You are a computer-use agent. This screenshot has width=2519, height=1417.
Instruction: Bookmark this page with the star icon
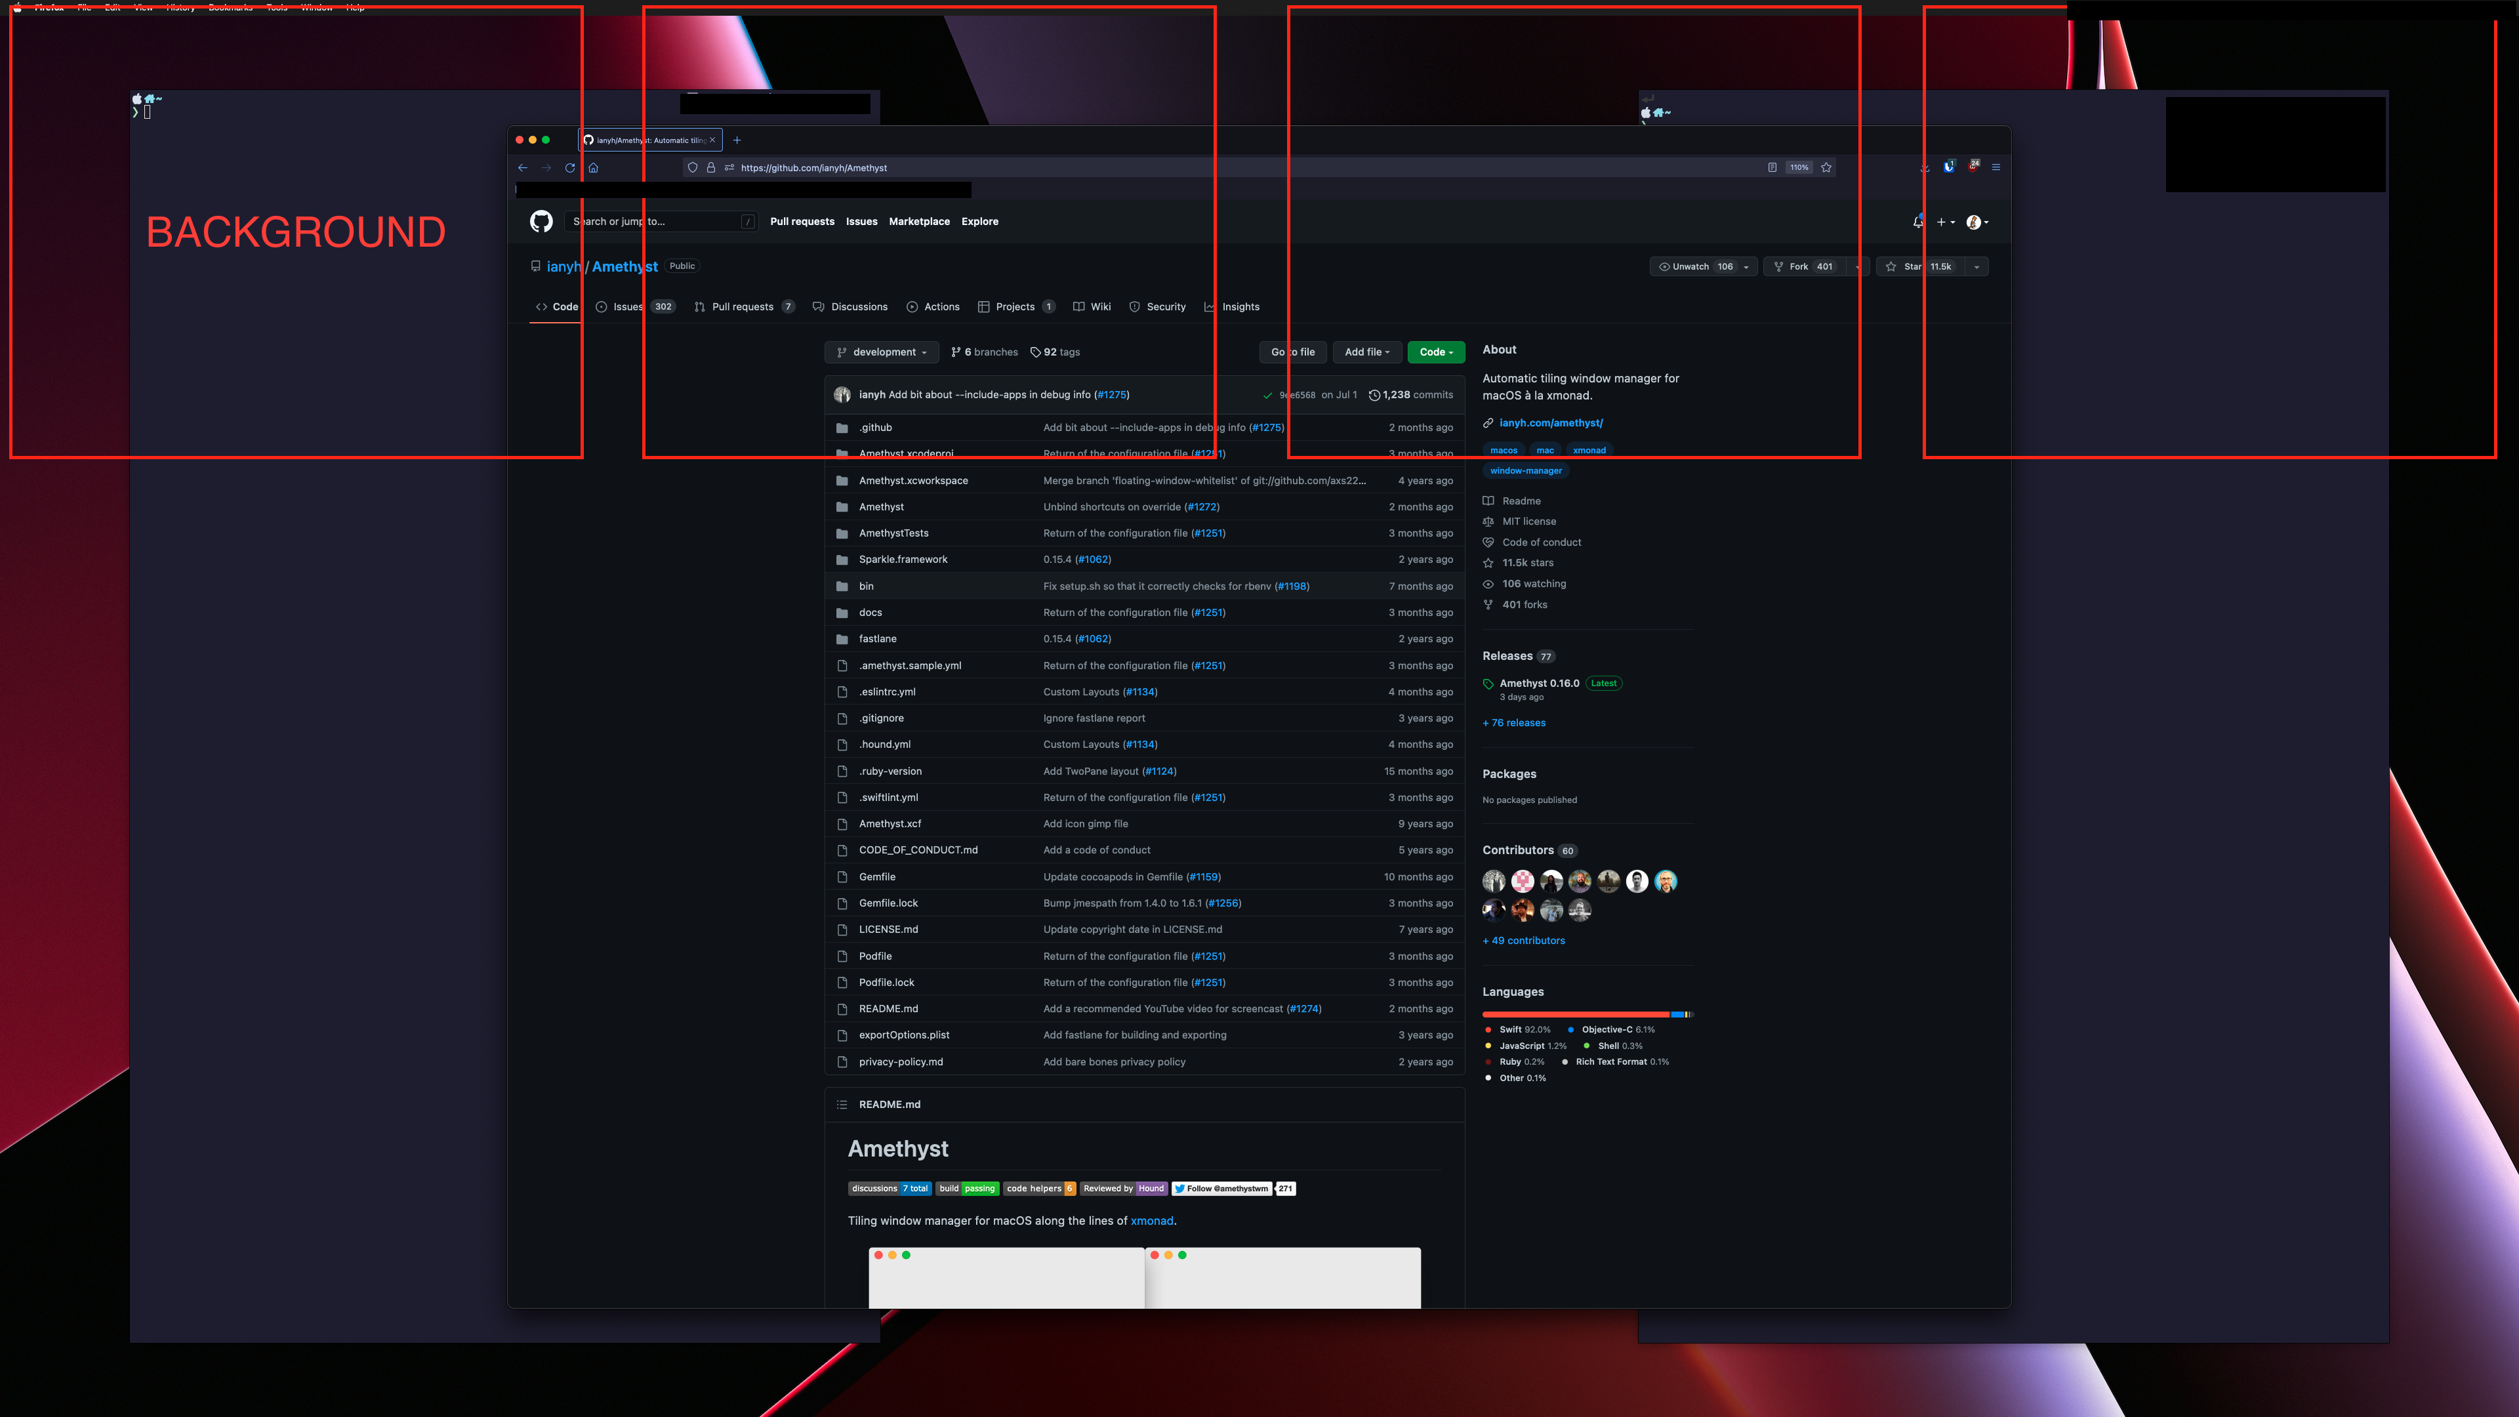coord(1827,167)
